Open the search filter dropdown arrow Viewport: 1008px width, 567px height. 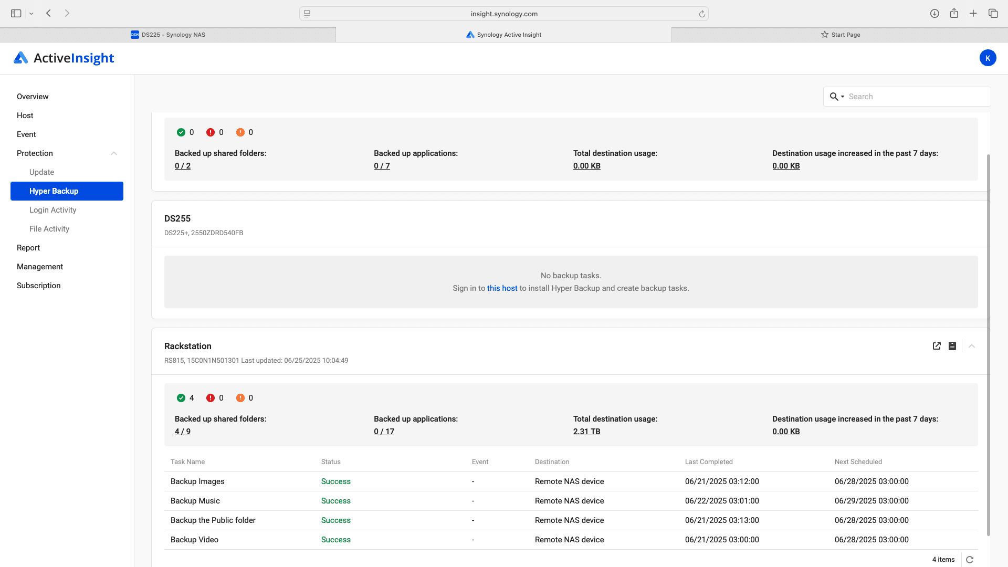click(843, 97)
